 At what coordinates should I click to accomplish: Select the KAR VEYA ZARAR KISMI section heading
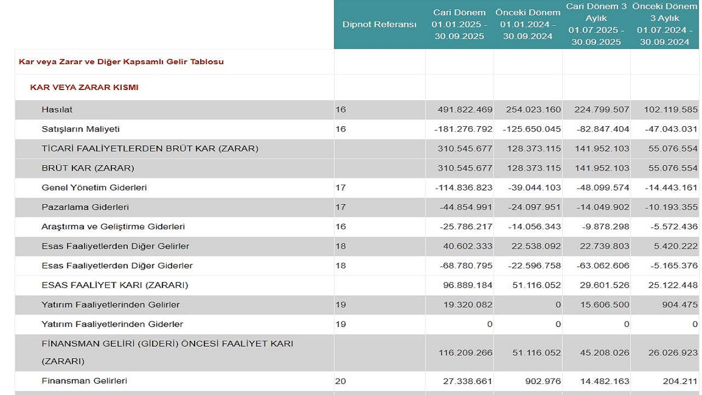pyautogui.click(x=84, y=88)
